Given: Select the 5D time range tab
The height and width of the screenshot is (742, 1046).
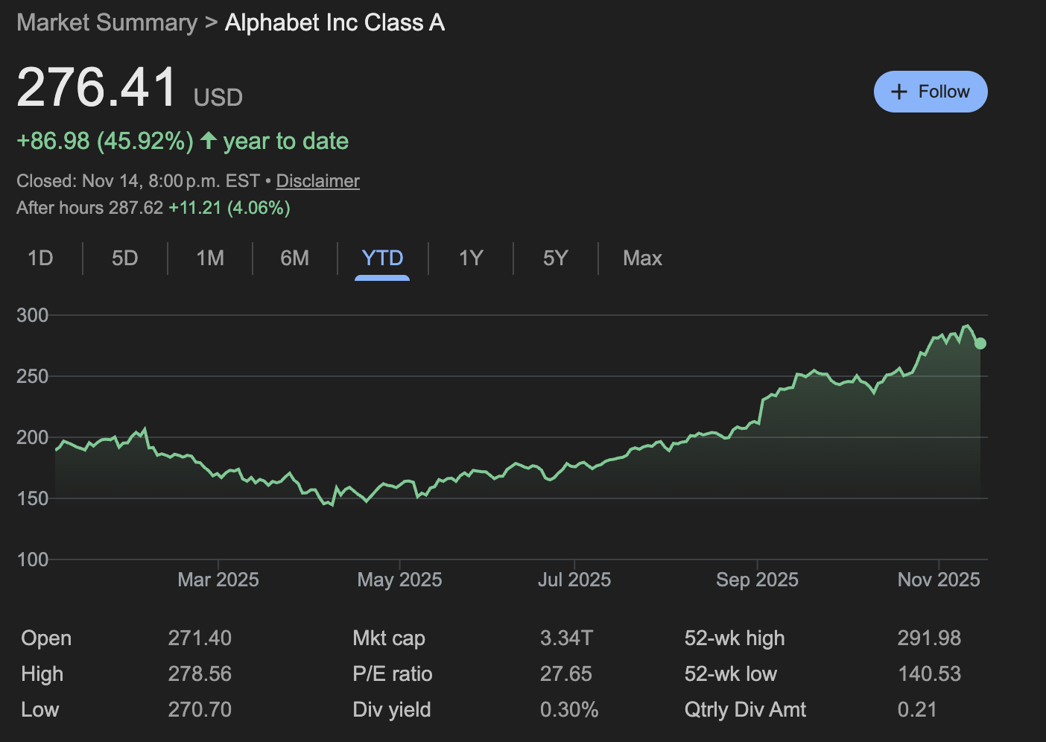Looking at the screenshot, I should click(124, 259).
